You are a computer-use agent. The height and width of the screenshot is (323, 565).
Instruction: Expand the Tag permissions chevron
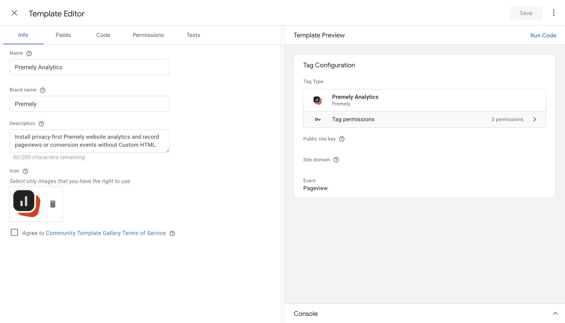coord(535,119)
